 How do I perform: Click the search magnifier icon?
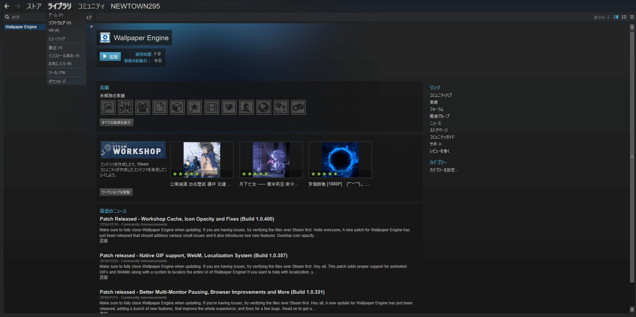coord(7,17)
